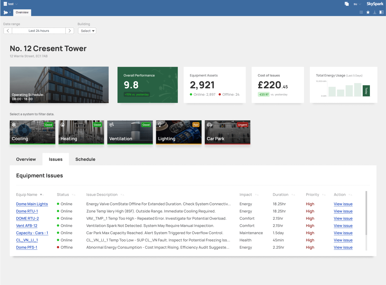Click the side panel icon
The image size is (386, 285).
tap(381, 12)
